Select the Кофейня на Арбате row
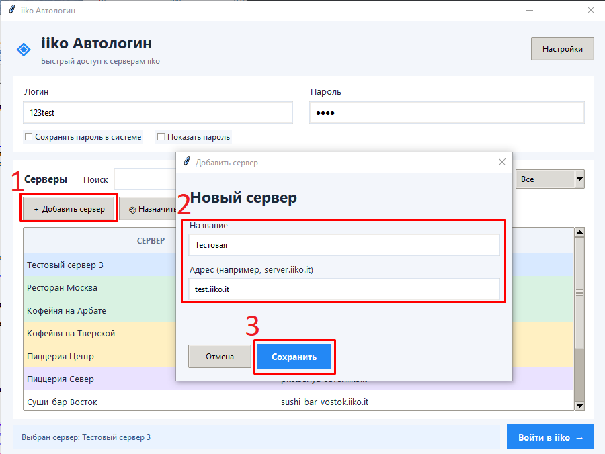The height and width of the screenshot is (454, 605). [100, 310]
